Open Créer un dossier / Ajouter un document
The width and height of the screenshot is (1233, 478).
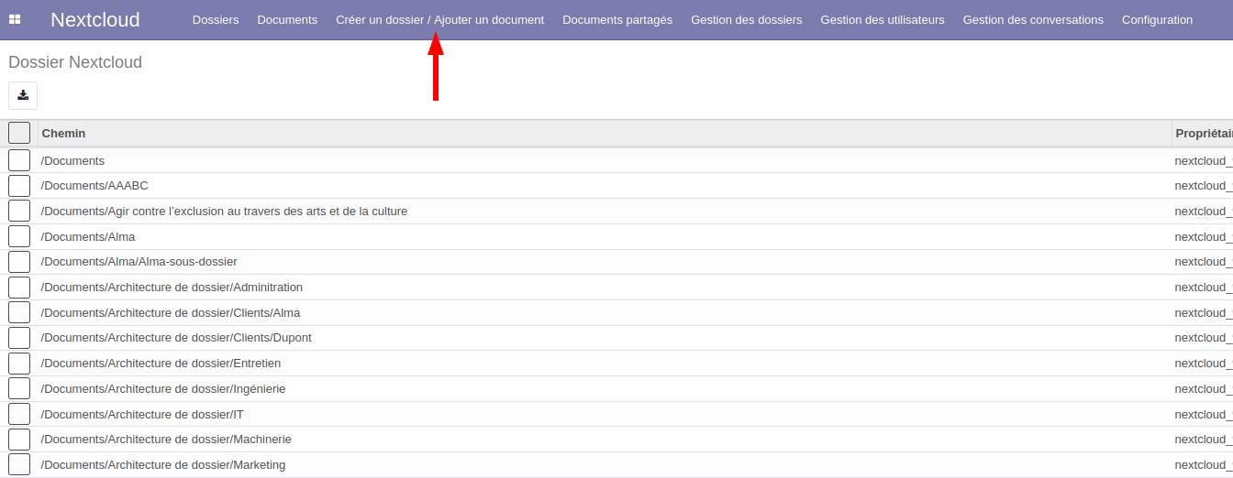(x=439, y=19)
